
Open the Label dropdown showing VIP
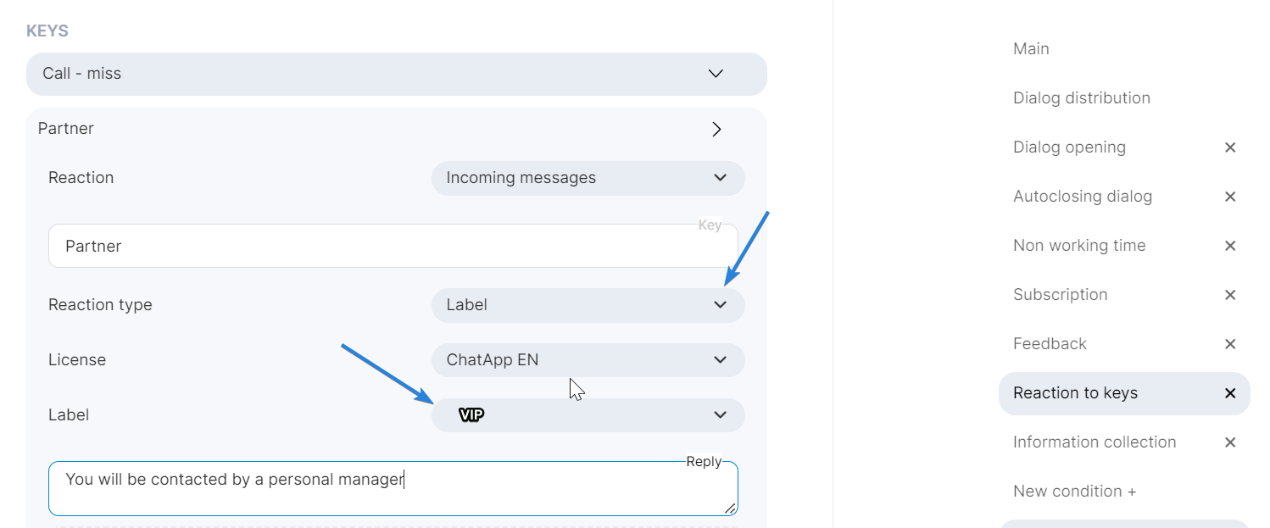pyautogui.click(x=588, y=415)
